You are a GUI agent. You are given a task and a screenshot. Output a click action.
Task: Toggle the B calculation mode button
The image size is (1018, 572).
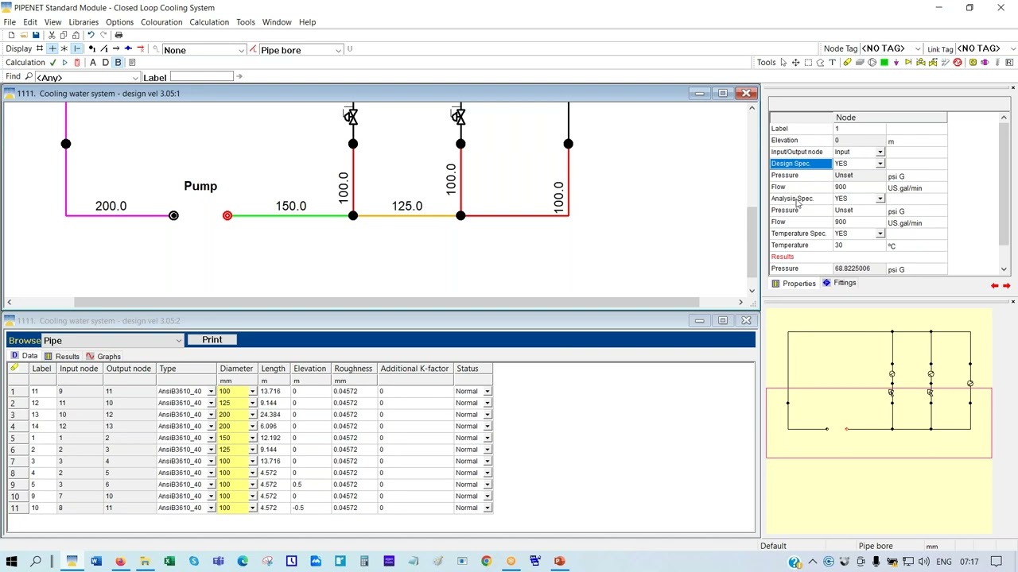[x=118, y=63]
